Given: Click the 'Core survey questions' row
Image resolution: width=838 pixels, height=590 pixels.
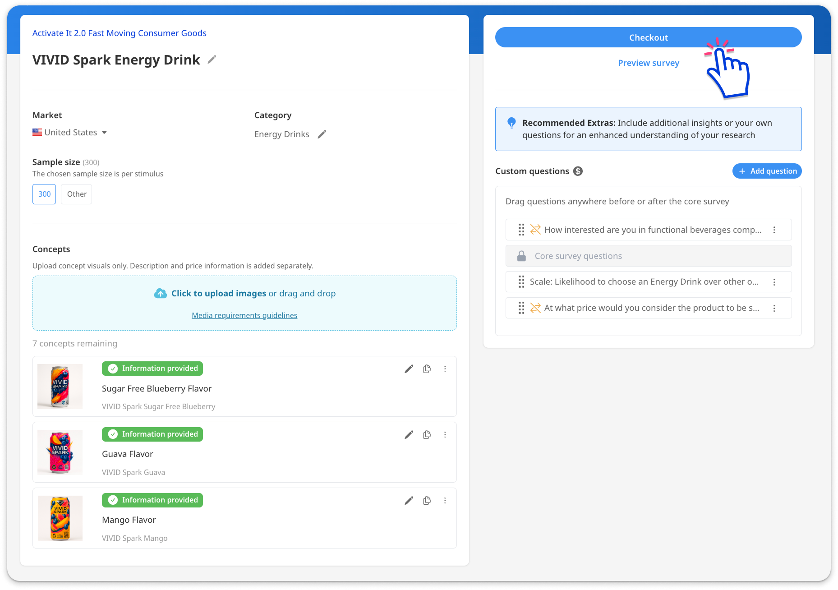Looking at the screenshot, I should (648, 256).
